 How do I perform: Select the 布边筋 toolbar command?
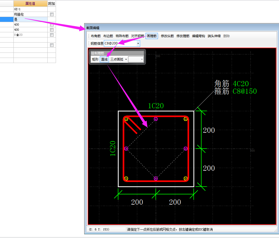(108, 36)
